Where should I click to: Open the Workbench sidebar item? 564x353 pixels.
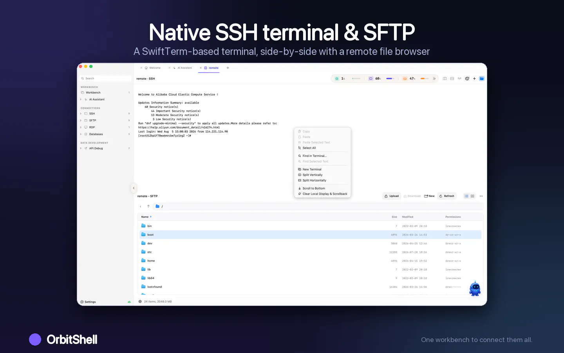tap(105, 93)
